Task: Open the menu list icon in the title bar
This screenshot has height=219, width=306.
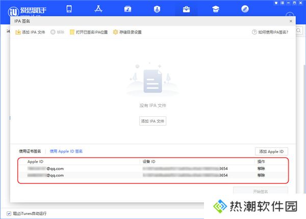Action: (x=282, y=3)
